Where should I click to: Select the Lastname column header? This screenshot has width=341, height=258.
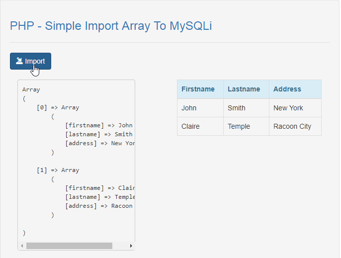(x=246, y=89)
